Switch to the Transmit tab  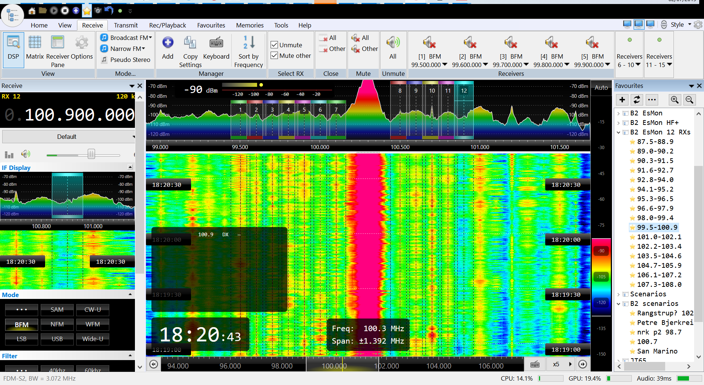(126, 25)
